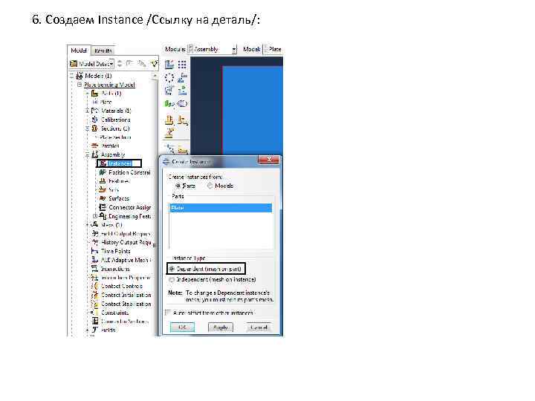Image resolution: width=535 pixels, height=401 pixels.
Task: Select the Translate To tool
Action: click(182, 91)
